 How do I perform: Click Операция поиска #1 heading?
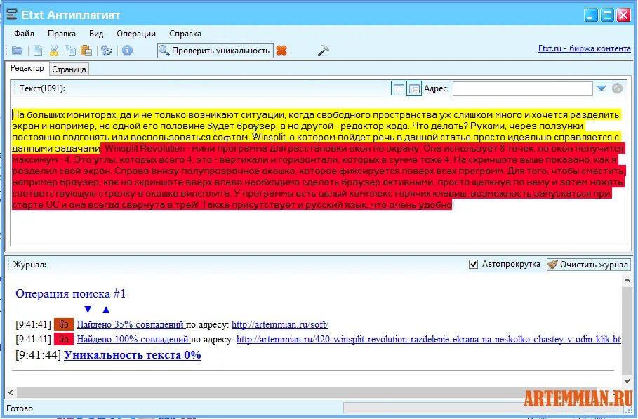pyautogui.click(x=70, y=293)
